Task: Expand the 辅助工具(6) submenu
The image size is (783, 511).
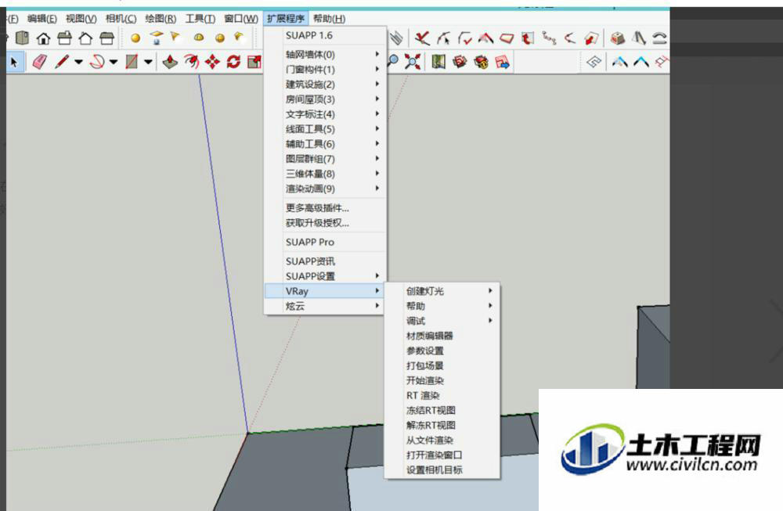Action: [x=325, y=144]
